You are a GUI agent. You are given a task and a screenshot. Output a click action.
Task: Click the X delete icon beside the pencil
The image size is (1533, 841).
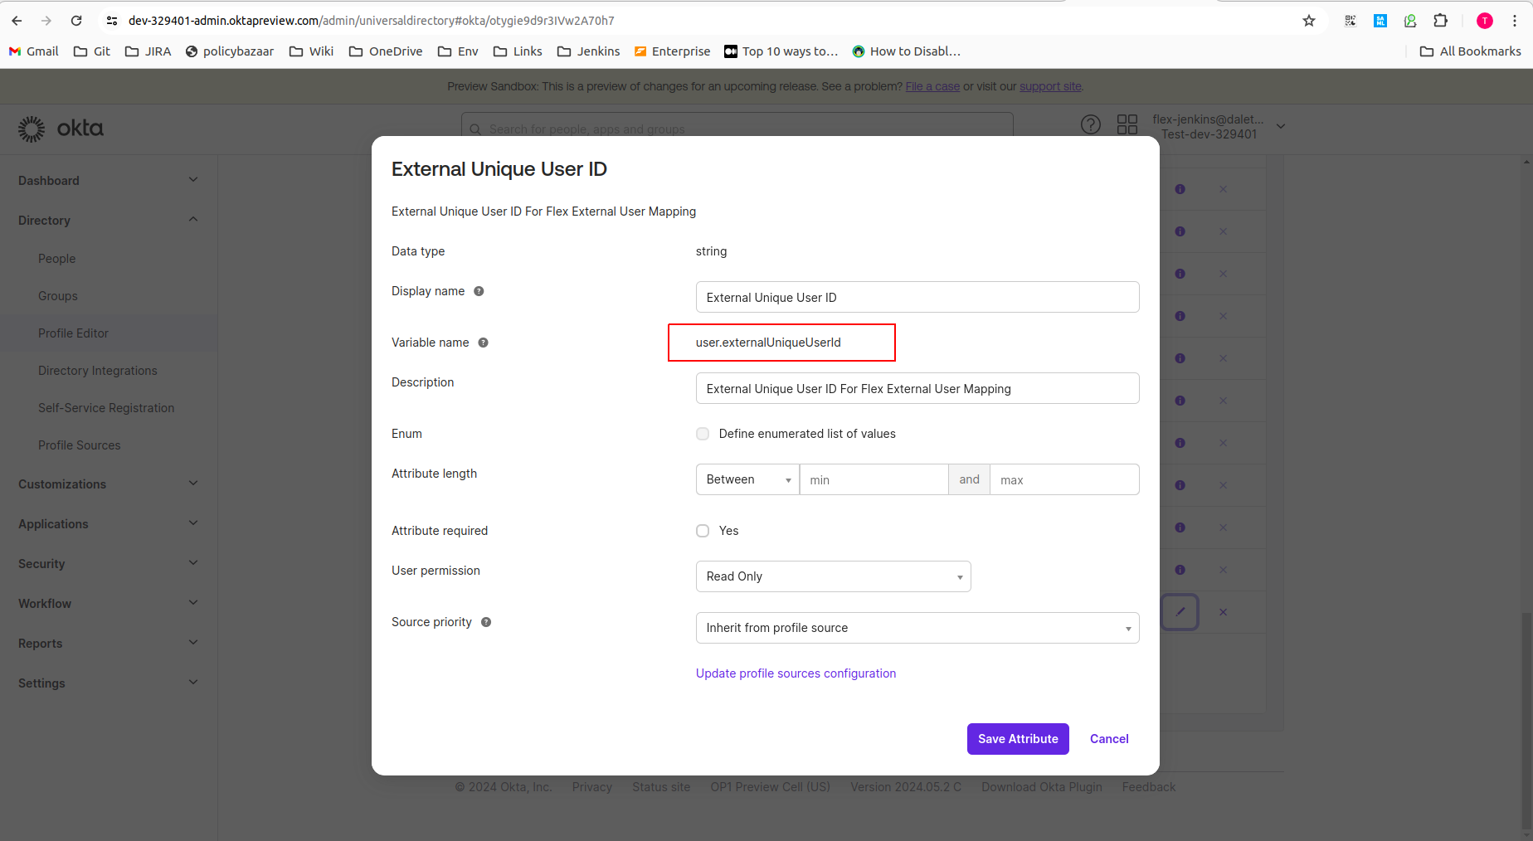(1223, 612)
